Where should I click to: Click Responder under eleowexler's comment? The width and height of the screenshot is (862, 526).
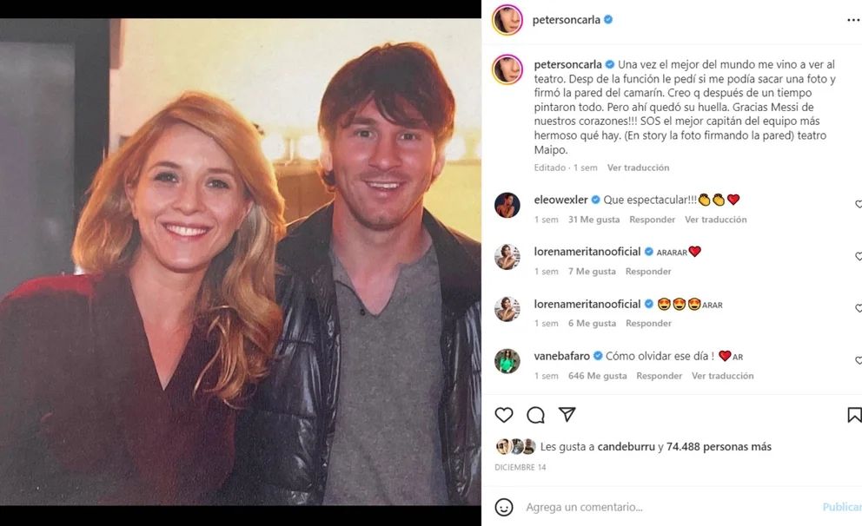(x=652, y=220)
